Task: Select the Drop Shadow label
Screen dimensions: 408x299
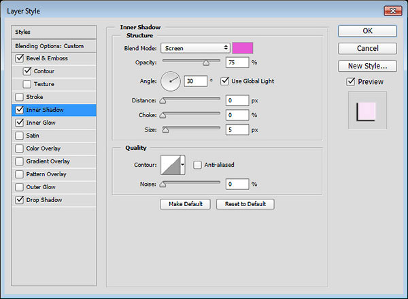Action: tap(44, 200)
